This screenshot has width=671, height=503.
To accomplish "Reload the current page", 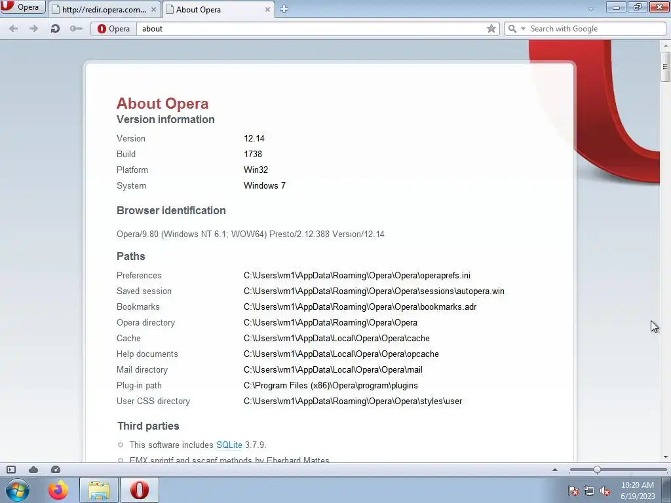I will [55, 29].
